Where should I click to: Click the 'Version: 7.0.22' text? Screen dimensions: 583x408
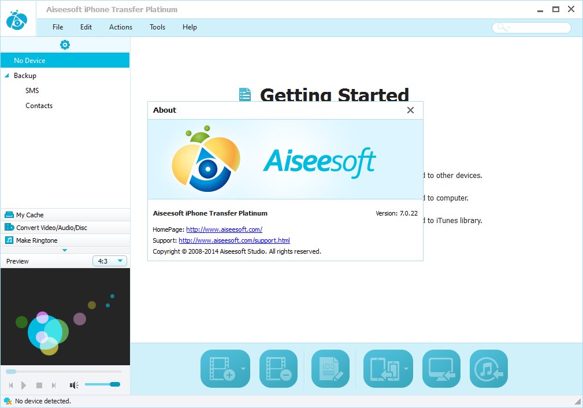(x=396, y=213)
